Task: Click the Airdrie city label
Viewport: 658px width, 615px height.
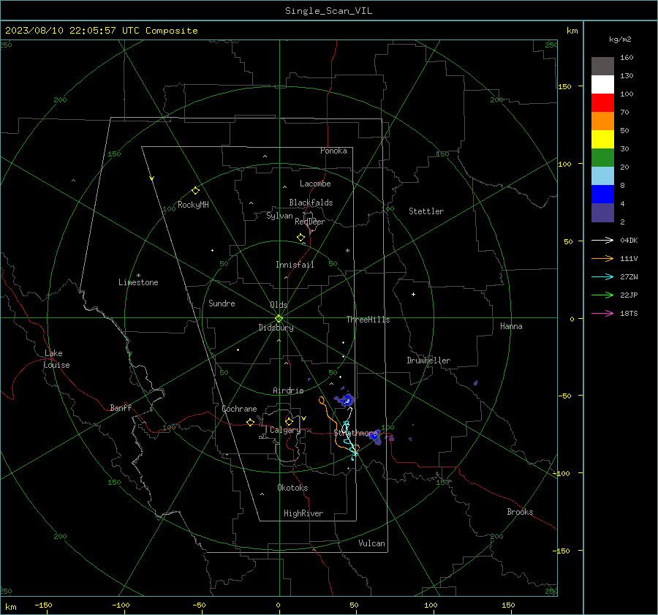Action: [288, 390]
